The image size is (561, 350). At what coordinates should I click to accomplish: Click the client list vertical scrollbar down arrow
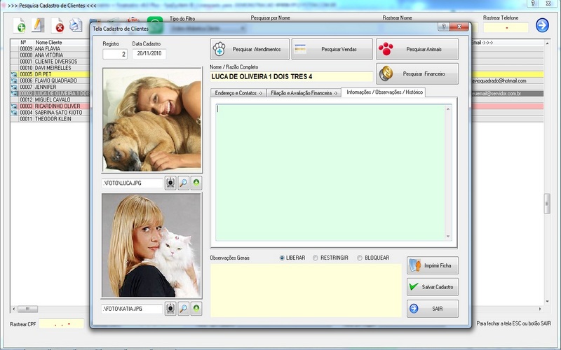tap(548, 302)
